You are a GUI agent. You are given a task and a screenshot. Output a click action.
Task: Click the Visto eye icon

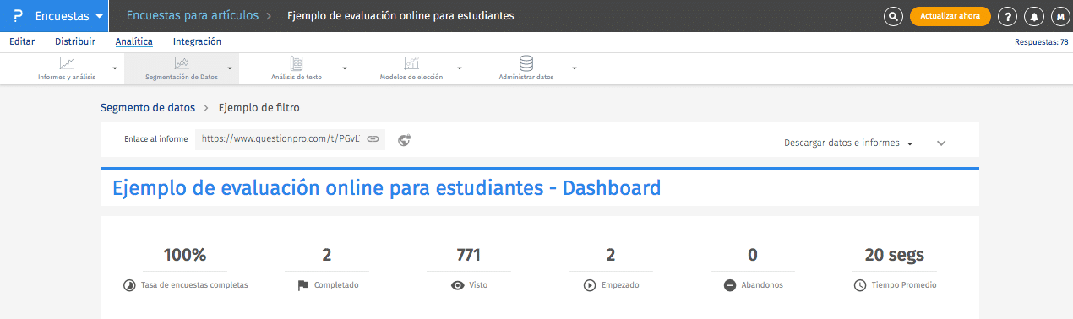coord(458,286)
